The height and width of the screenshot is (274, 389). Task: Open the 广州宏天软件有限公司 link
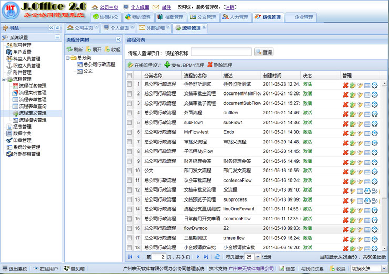coord(251,268)
